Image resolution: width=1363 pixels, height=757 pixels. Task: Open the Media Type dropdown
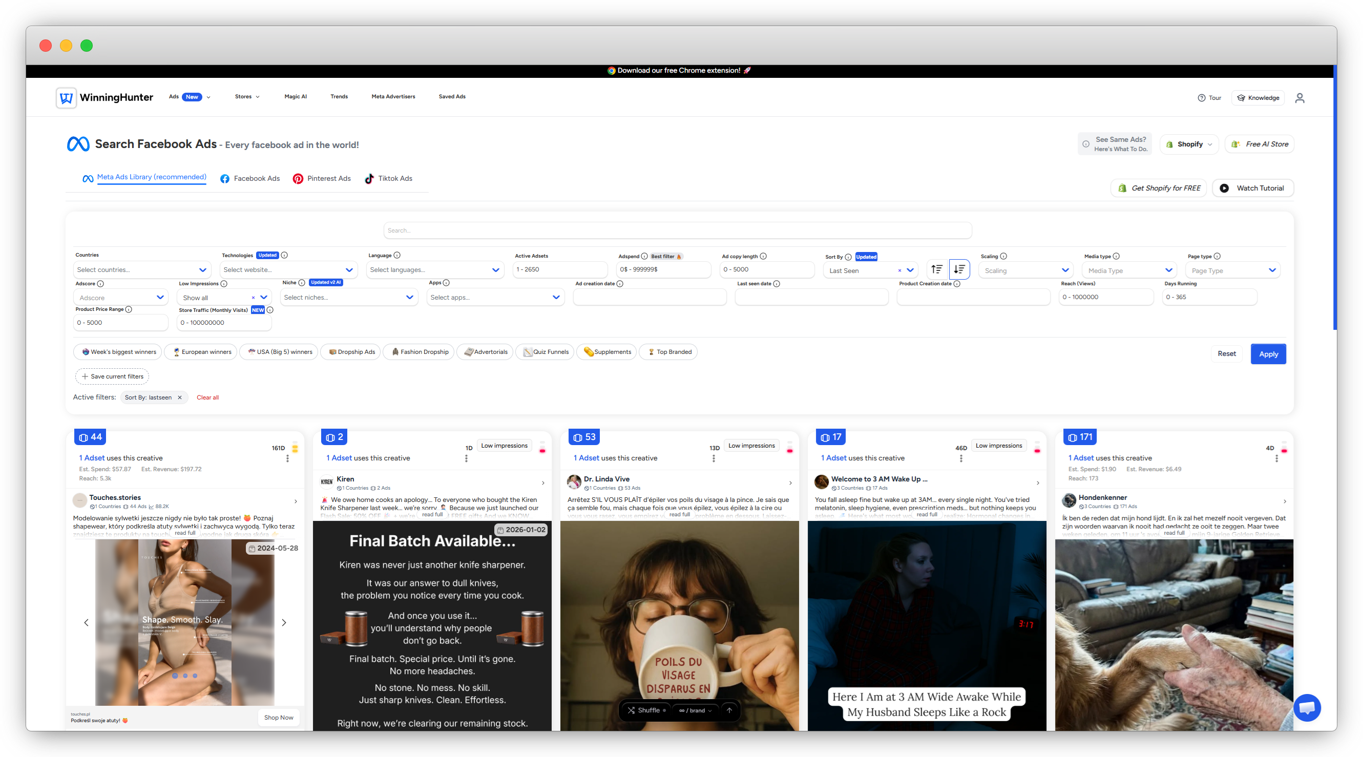1129,270
